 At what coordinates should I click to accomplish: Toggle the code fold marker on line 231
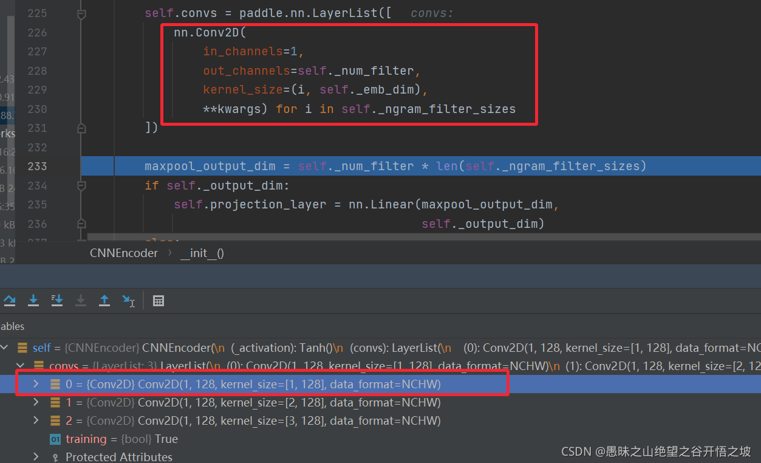[82, 128]
